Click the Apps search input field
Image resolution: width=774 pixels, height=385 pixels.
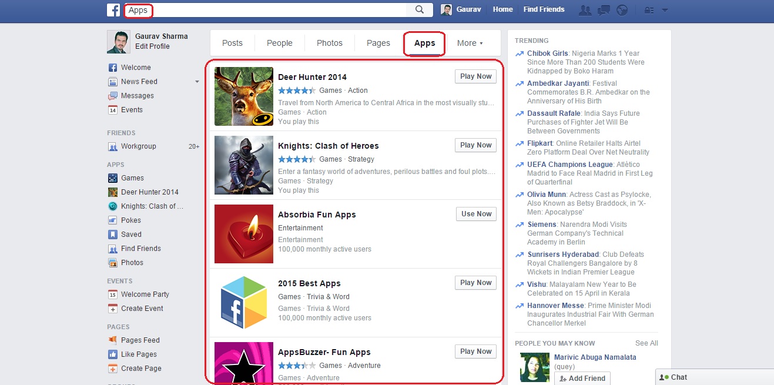265,10
